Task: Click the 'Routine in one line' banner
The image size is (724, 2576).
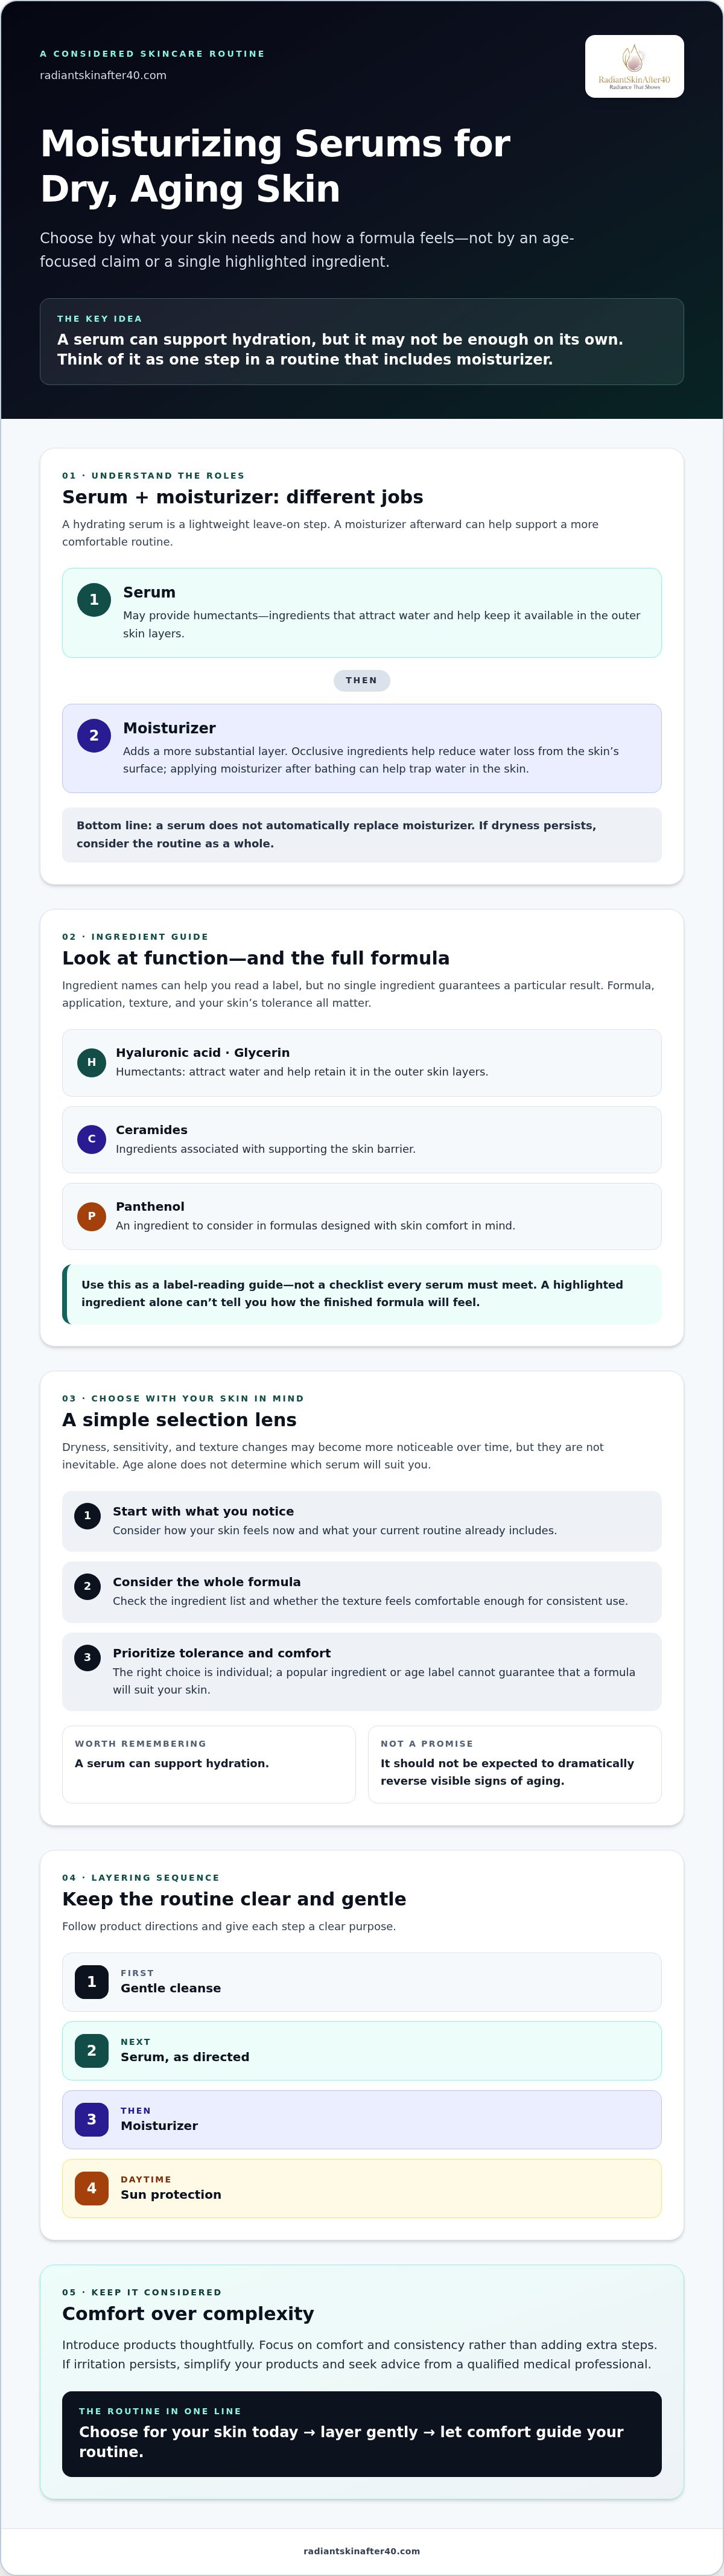Action: point(362,2434)
